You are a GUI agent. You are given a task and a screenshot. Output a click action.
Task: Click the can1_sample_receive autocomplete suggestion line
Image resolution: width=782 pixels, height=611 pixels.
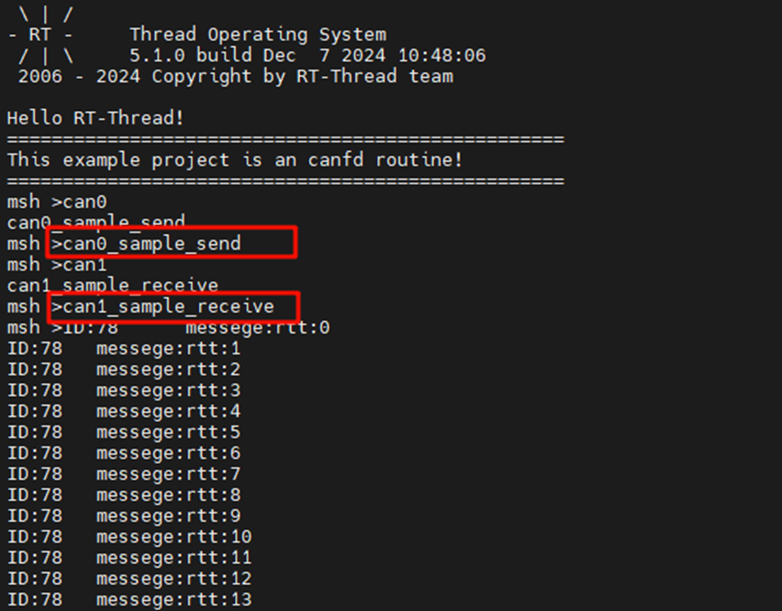point(113,286)
